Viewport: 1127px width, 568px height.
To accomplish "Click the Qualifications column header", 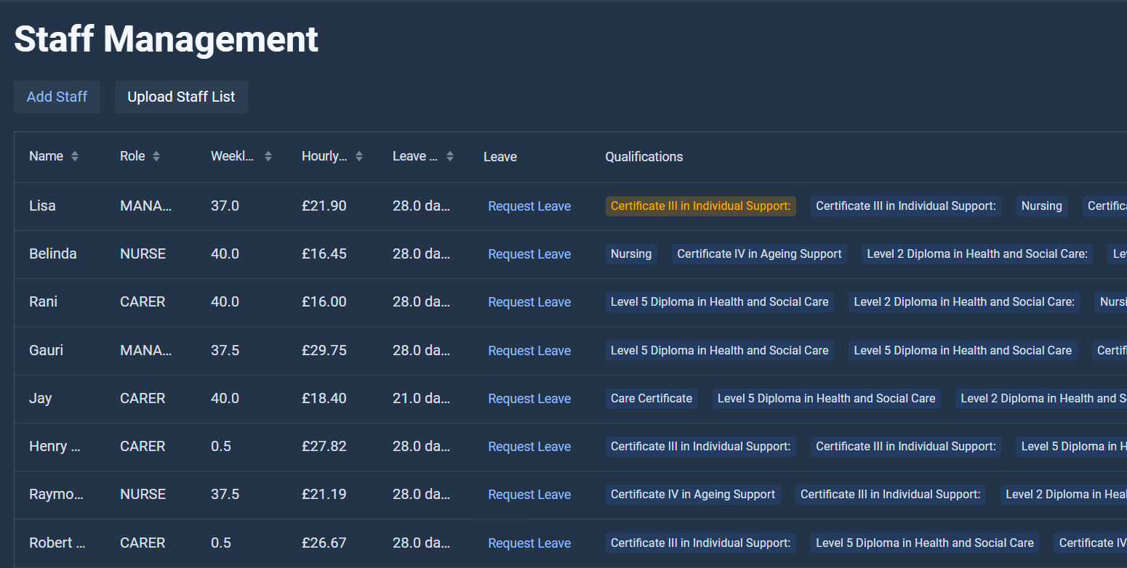I will click(x=644, y=156).
